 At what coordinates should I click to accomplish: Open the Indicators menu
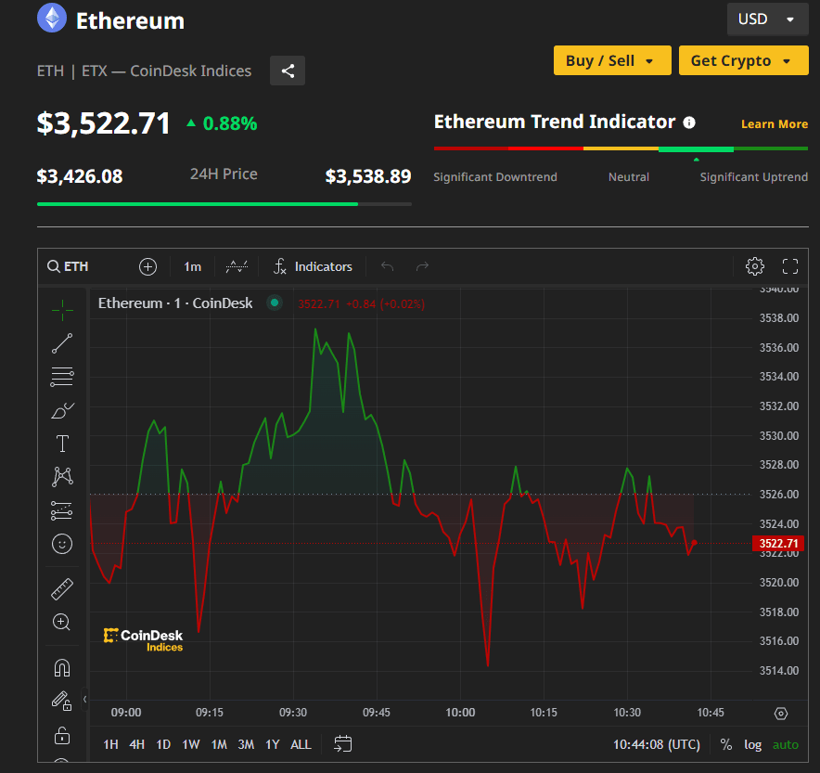313,266
